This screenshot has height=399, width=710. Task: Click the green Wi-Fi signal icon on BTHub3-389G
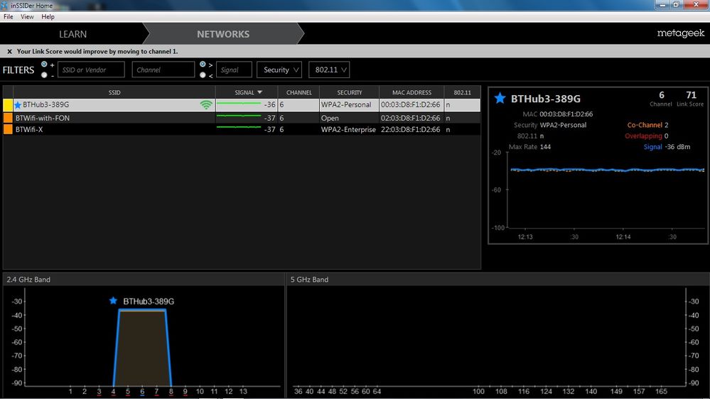[206, 105]
